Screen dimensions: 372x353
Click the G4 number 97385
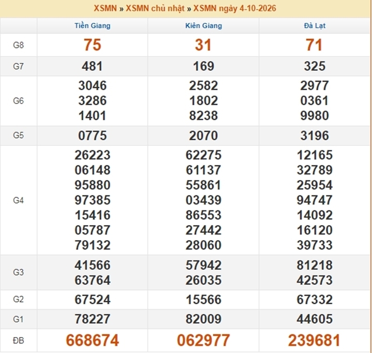[x=92, y=200]
